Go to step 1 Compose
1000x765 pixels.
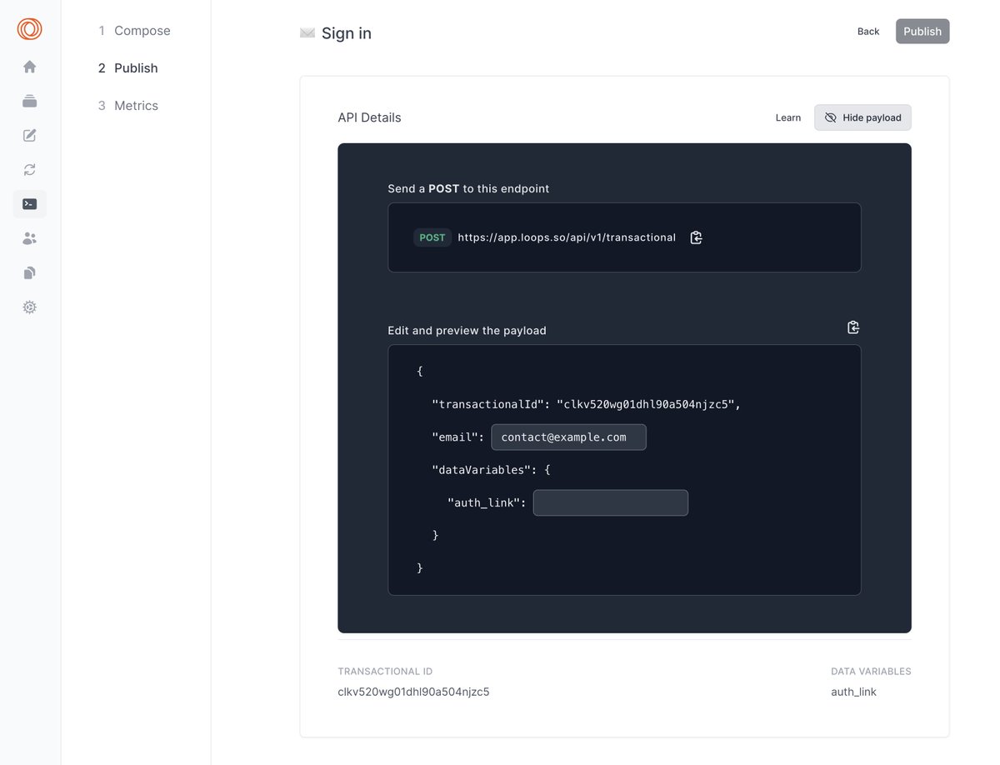pos(134,31)
